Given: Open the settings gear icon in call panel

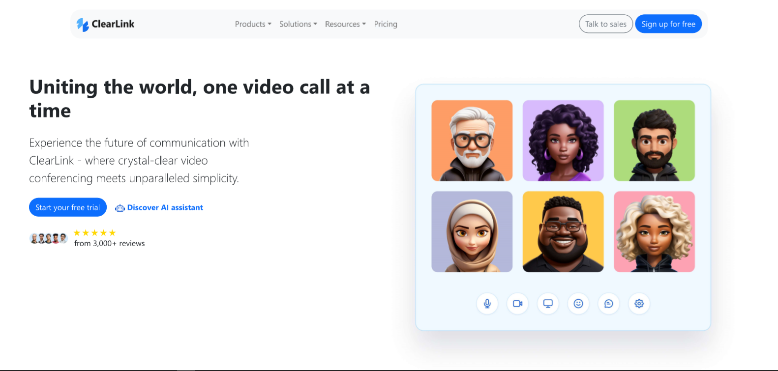Looking at the screenshot, I should click(x=639, y=304).
